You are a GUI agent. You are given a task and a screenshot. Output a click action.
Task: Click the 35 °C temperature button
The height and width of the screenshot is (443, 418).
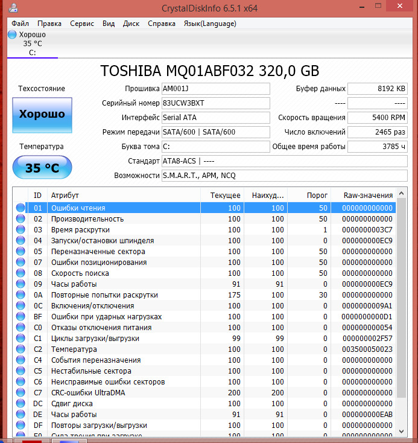point(42,167)
